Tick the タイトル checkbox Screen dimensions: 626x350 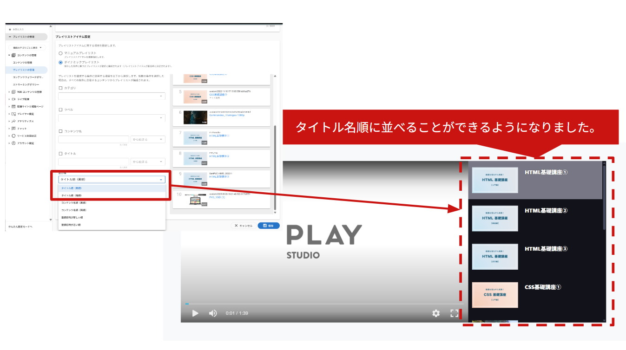[x=60, y=154]
